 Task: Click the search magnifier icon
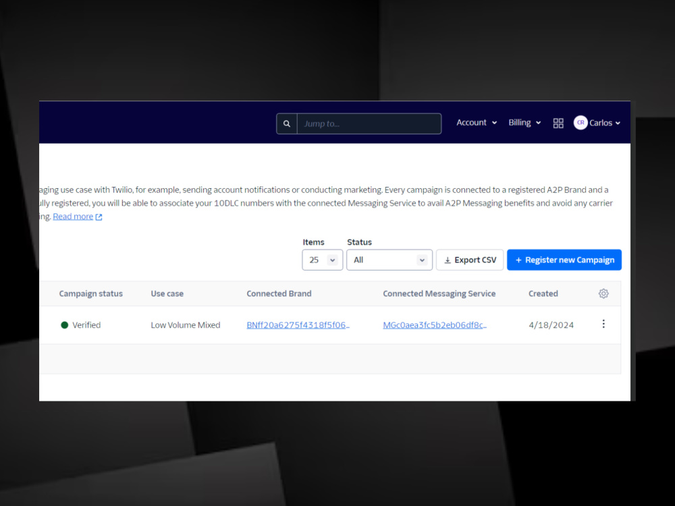287,124
